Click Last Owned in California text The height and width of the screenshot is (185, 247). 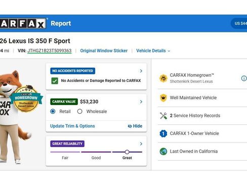click(x=194, y=151)
